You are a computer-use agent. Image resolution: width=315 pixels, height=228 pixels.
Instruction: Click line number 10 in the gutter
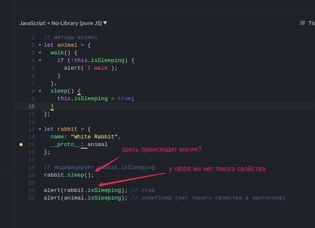31,107
